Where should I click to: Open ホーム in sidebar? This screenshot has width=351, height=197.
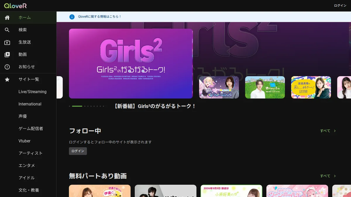(x=28, y=18)
